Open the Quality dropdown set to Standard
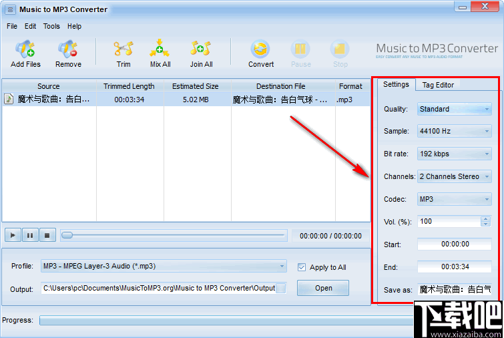This screenshot has height=338, width=504. [x=454, y=109]
